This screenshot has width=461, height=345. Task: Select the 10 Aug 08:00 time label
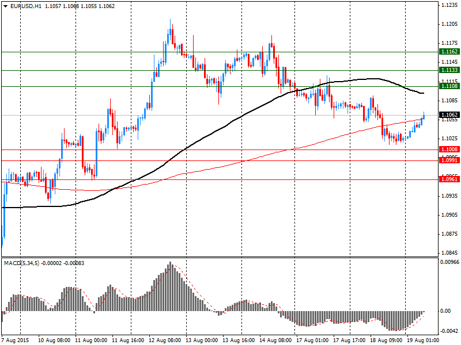[54, 340]
